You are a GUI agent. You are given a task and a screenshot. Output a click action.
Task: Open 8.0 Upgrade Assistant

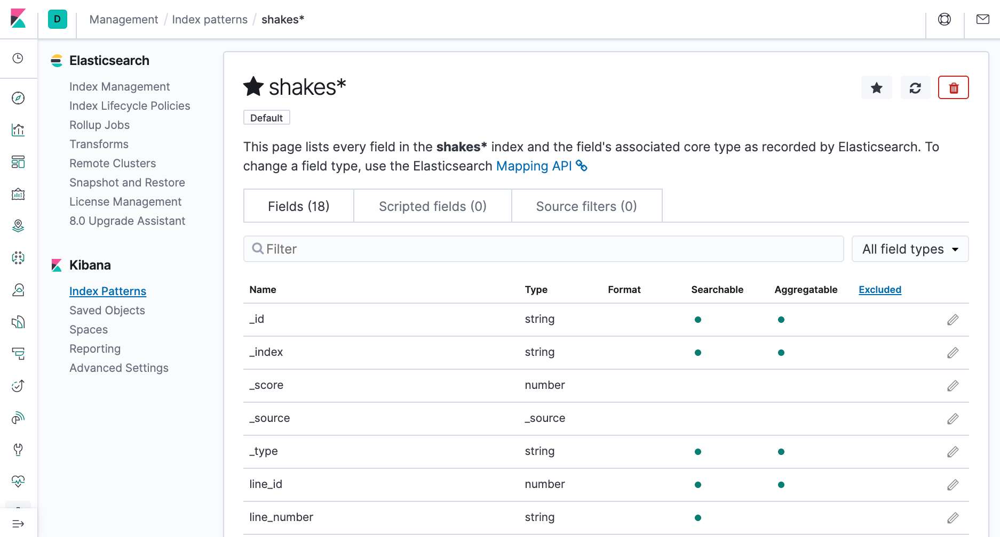coord(127,221)
